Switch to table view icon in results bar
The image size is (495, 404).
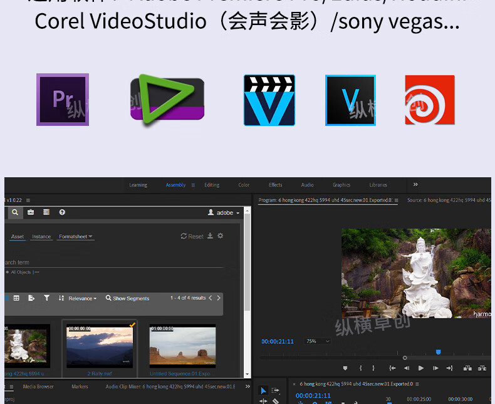[x=16, y=298]
